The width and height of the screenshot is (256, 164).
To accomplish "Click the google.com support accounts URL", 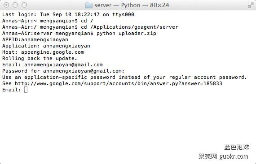I will (119, 83).
